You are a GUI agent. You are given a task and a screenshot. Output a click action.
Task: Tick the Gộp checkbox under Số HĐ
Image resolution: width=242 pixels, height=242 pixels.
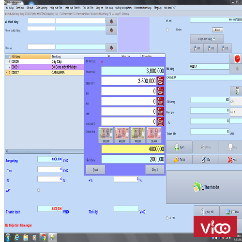coord(167,30)
